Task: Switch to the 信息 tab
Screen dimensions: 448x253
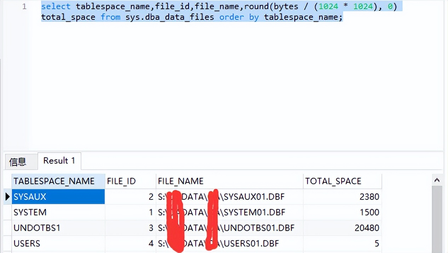Action: (x=18, y=162)
